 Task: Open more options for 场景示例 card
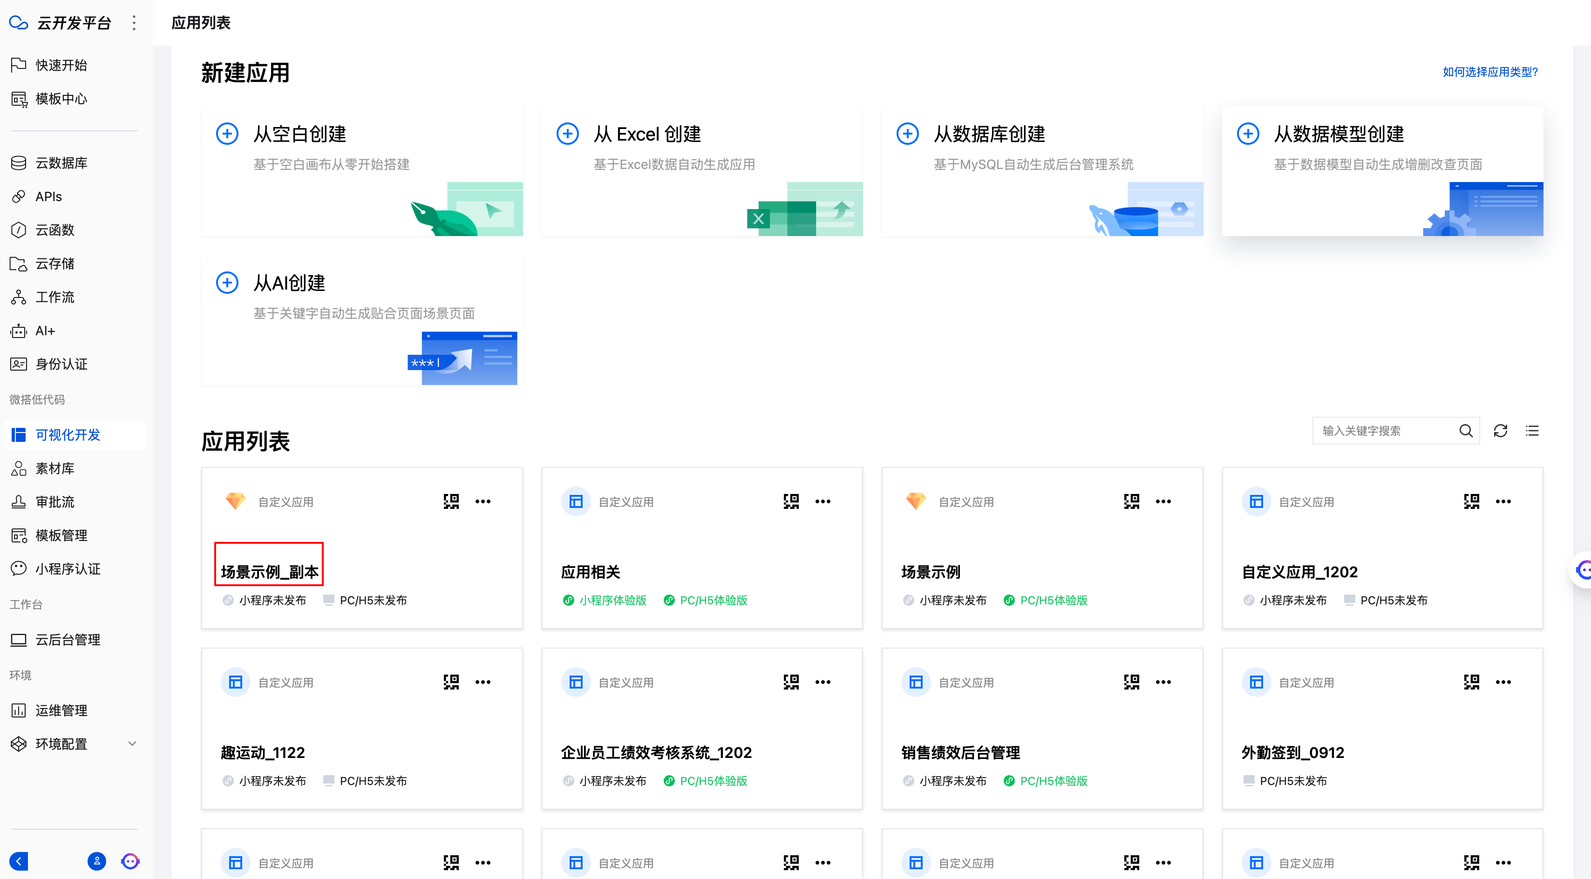pos(1163,501)
